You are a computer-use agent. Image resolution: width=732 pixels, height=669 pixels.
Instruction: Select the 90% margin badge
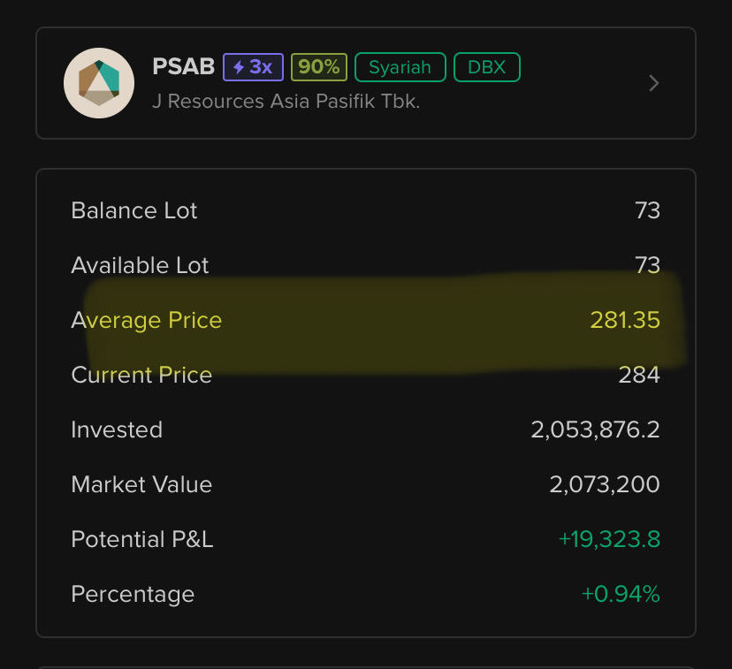pos(319,67)
